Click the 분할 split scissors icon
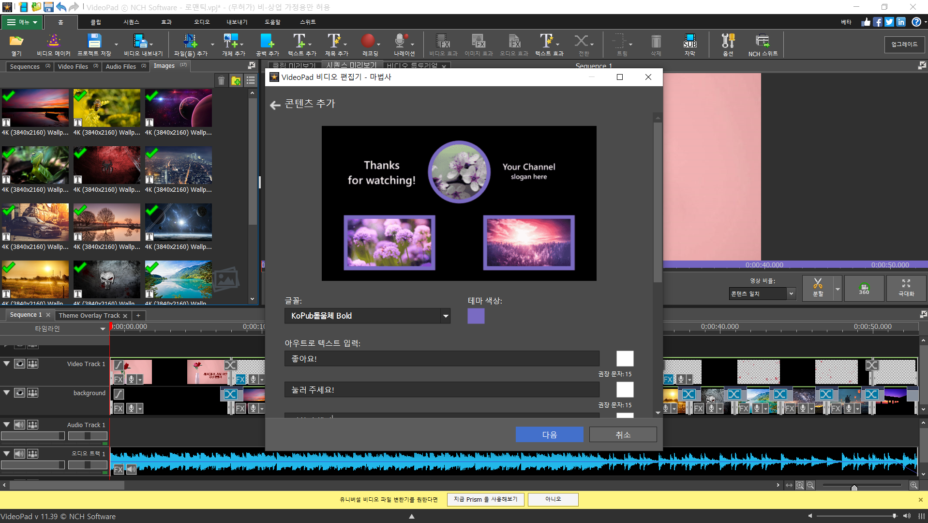 [x=818, y=288]
